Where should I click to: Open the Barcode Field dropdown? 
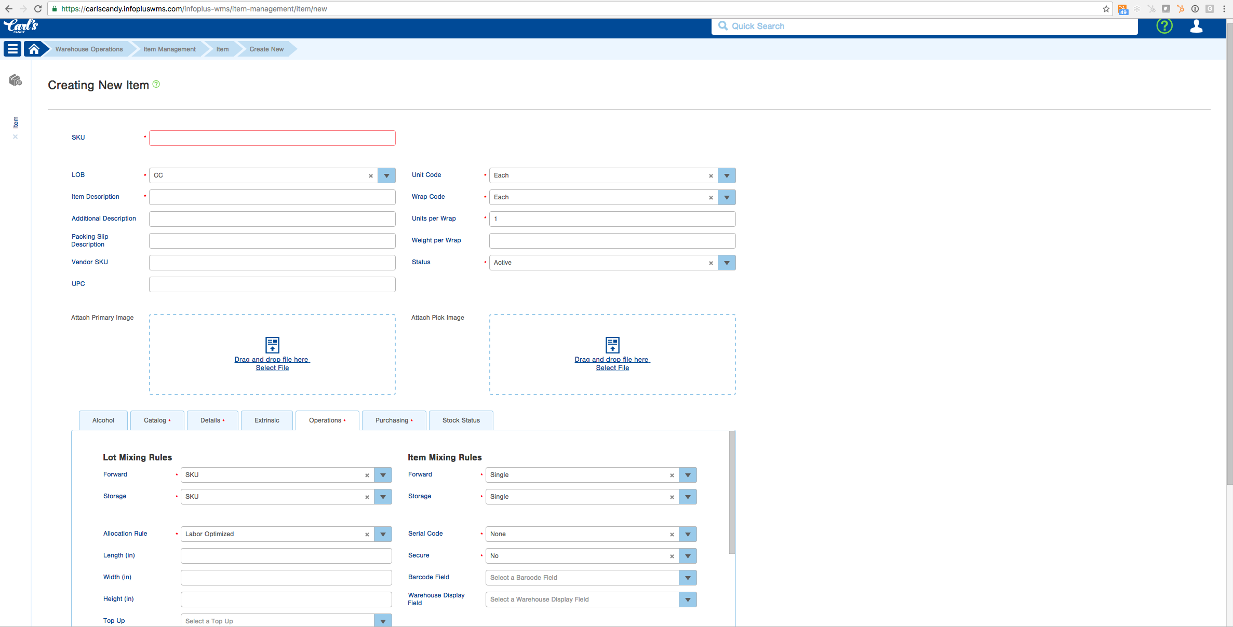pyautogui.click(x=688, y=578)
